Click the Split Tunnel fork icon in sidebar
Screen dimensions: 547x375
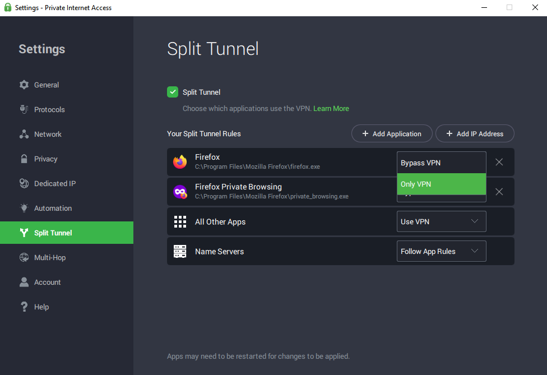pyautogui.click(x=24, y=233)
